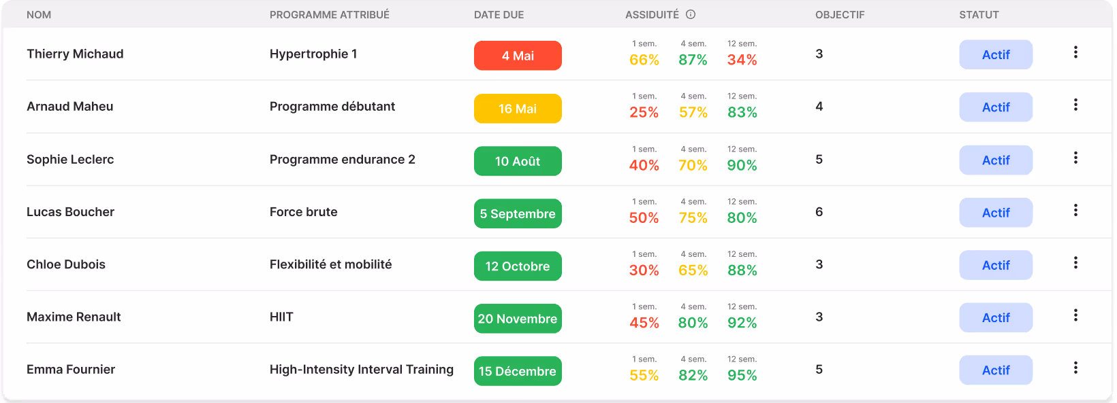This screenshot has height=403, width=1117.
Task: Click the info icon next to Assiduité
Action: pyautogui.click(x=691, y=14)
